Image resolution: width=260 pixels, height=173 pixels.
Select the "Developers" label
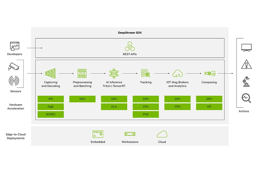tap(15, 54)
